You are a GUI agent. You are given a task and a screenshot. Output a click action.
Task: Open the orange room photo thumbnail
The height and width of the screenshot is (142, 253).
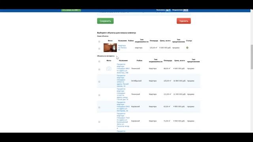point(110,48)
